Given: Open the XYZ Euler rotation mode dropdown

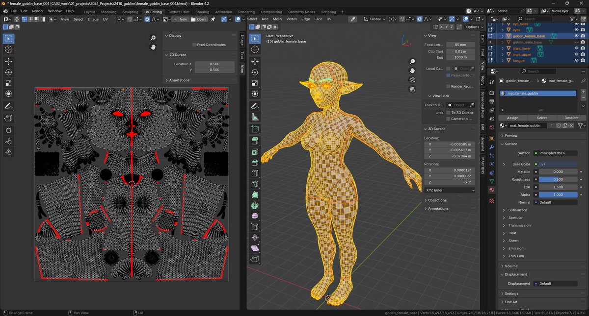Looking at the screenshot, I should (x=450, y=190).
